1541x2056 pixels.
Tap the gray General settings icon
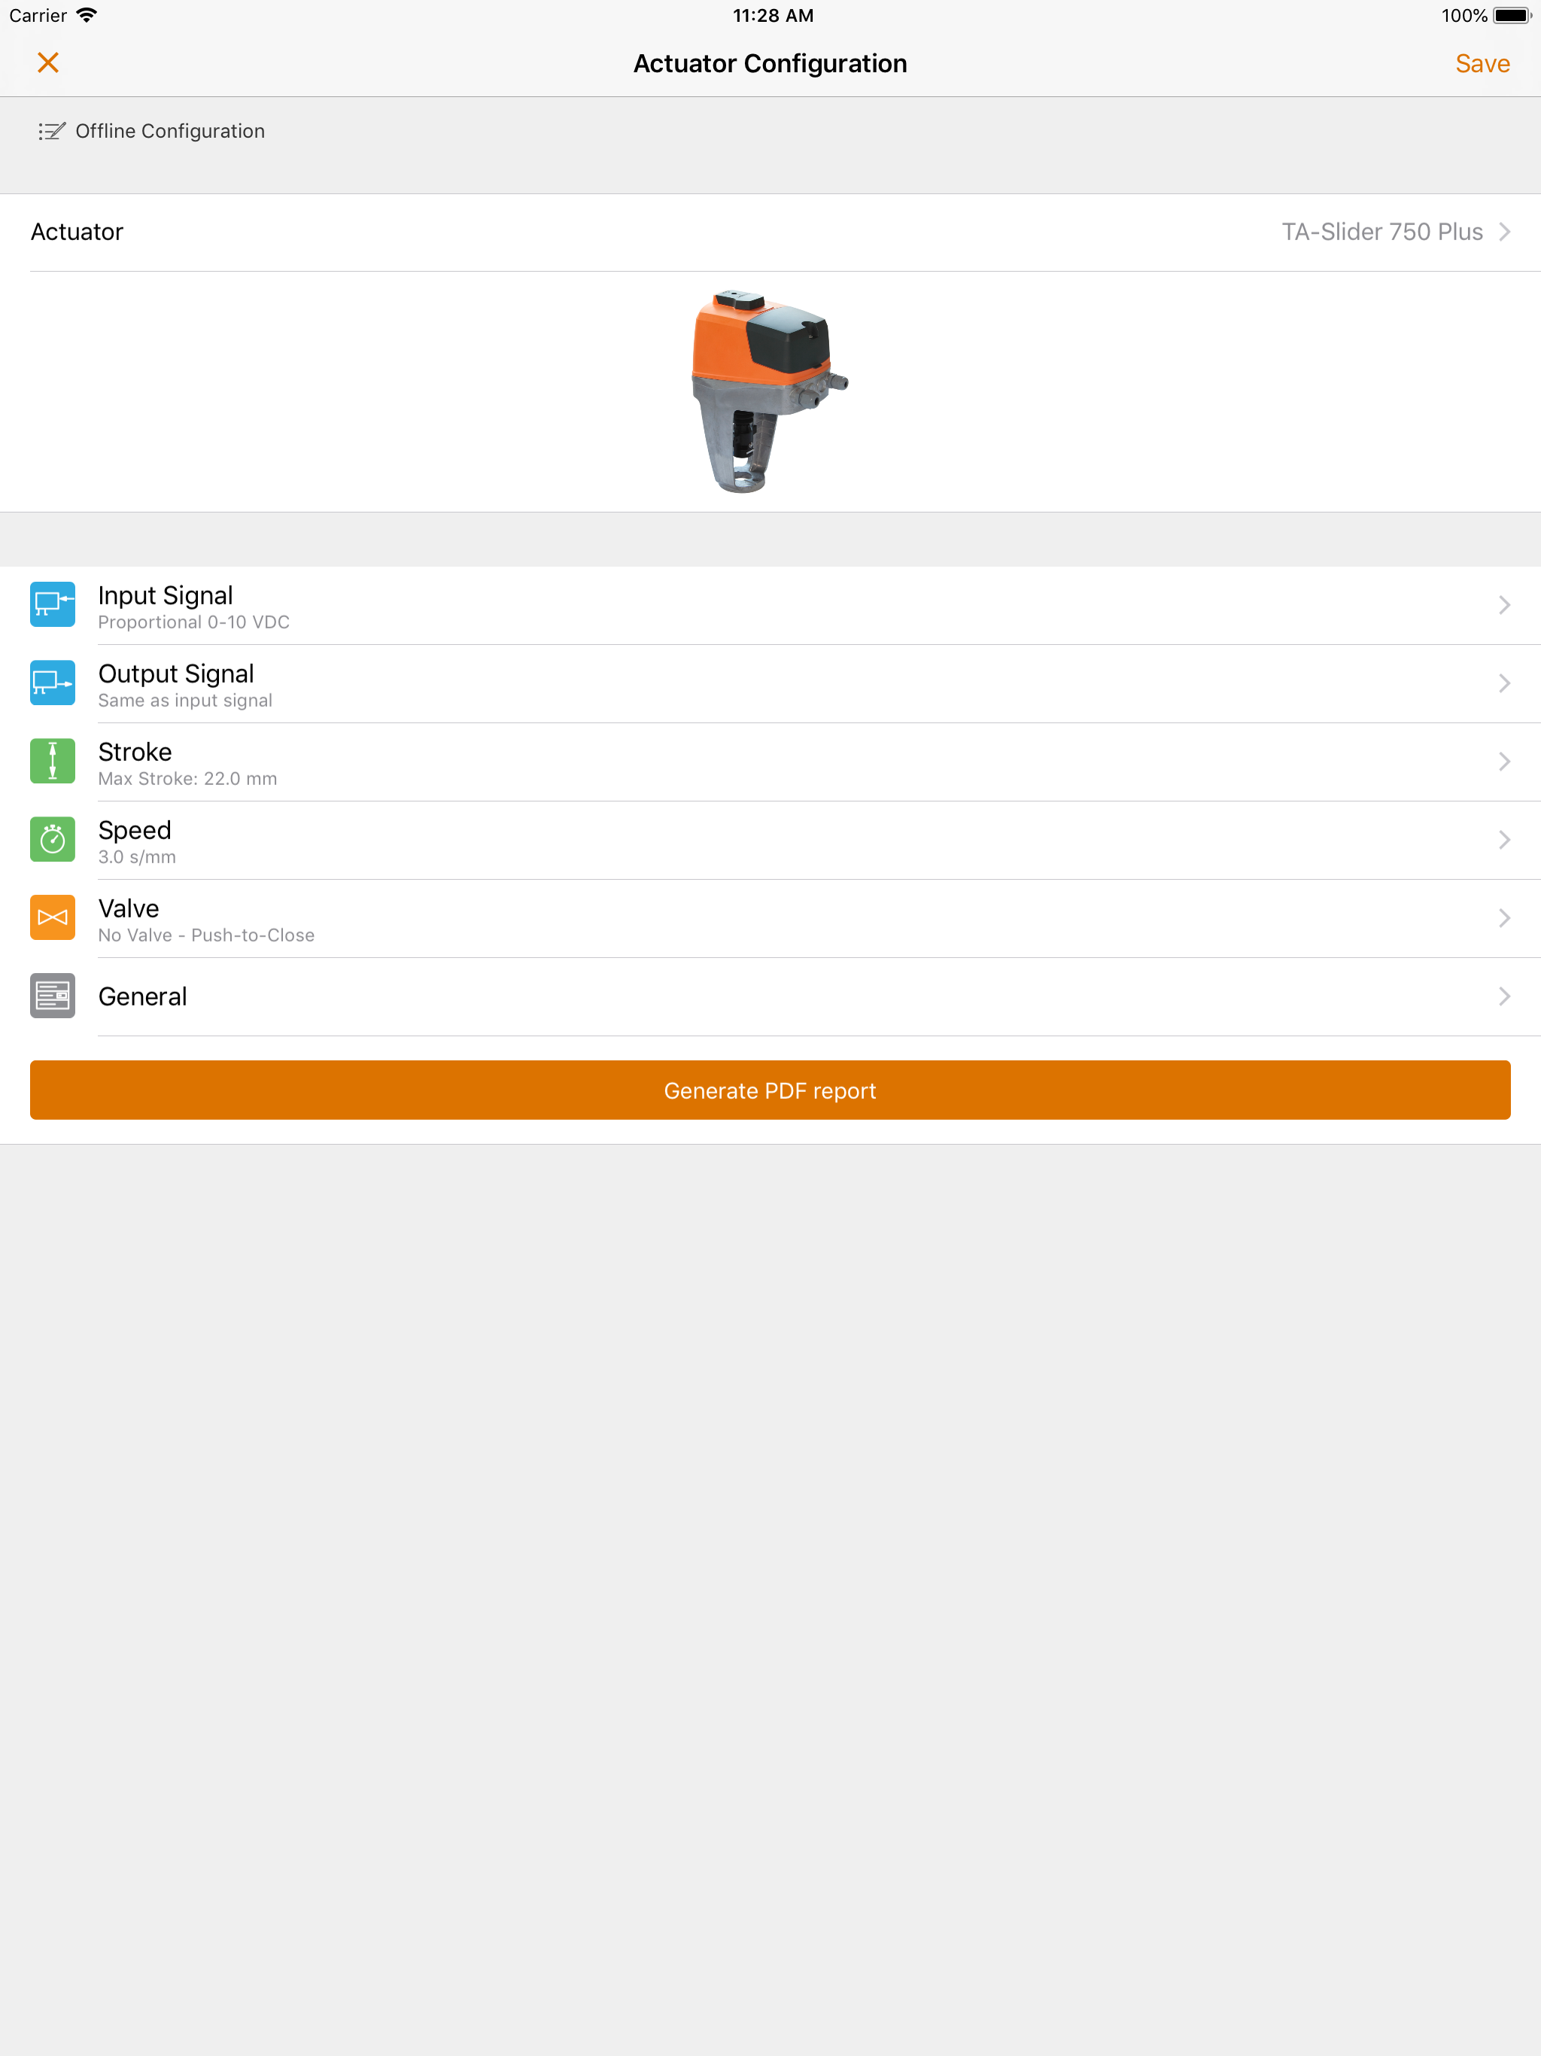tap(52, 996)
